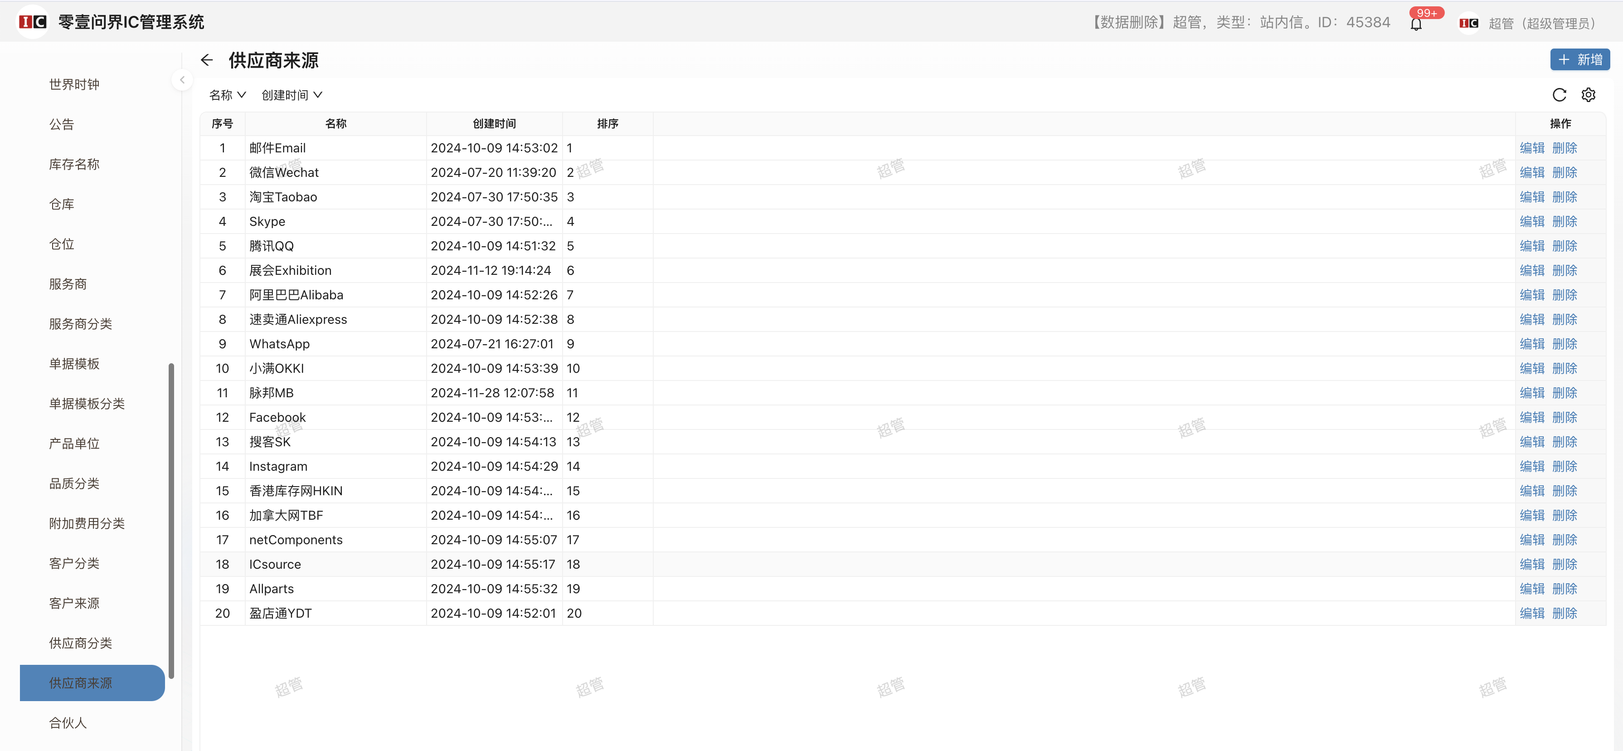Viewport: 1623px width, 751px height.
Task: Edit the 微信Wechat row
Action: point(1531,173)
